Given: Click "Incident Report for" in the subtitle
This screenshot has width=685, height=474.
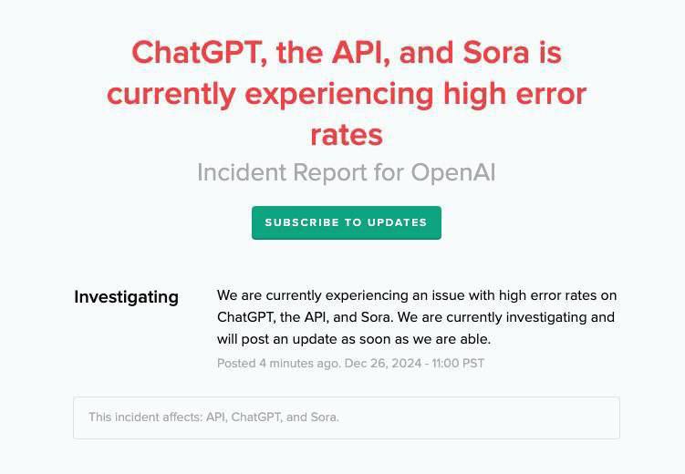Looking at the screenshot, I should click(x=300, y=172).
